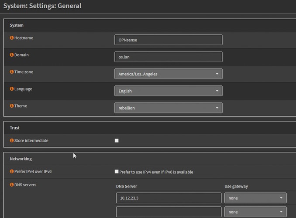Click the DNS Server field with 10.12.23.3
The height and width of the screenshot is (218, 296).
169,198
